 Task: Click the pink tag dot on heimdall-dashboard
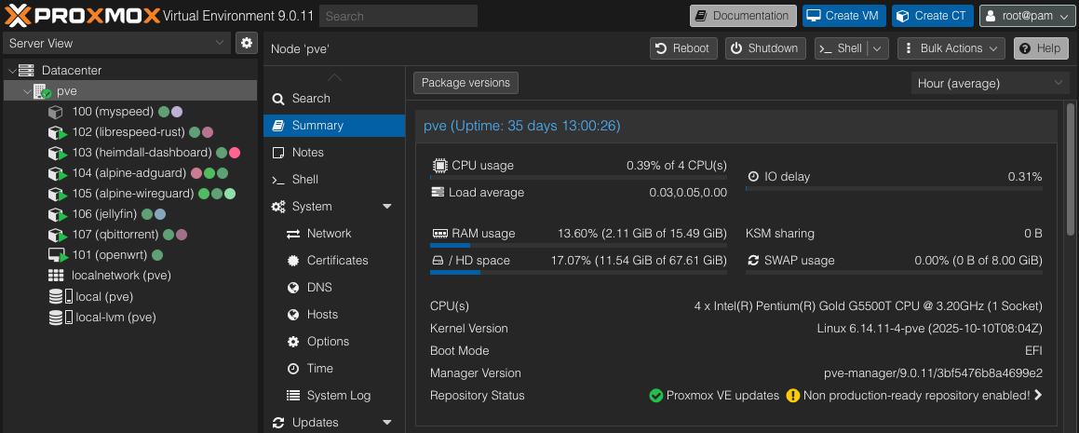tap(236, 153)
